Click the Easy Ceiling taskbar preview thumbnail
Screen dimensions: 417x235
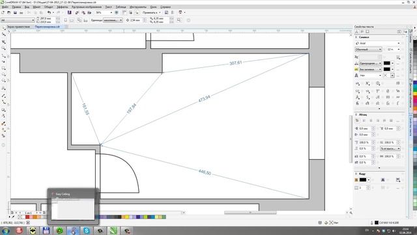pyautogui.click(x=73, y=206)
